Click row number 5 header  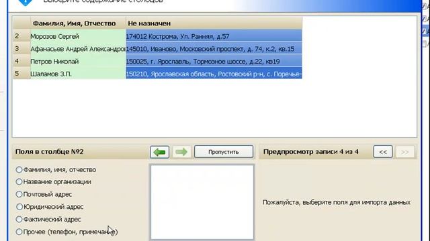[x=21, y=74]
